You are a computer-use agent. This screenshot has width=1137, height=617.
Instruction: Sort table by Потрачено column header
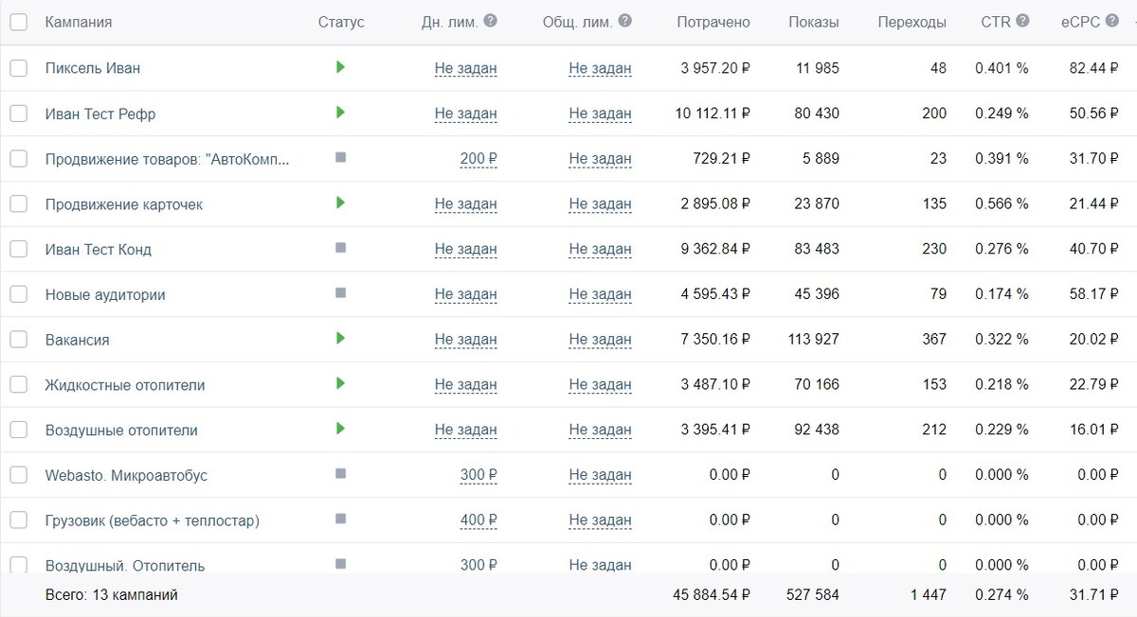[x=713, y=23]
